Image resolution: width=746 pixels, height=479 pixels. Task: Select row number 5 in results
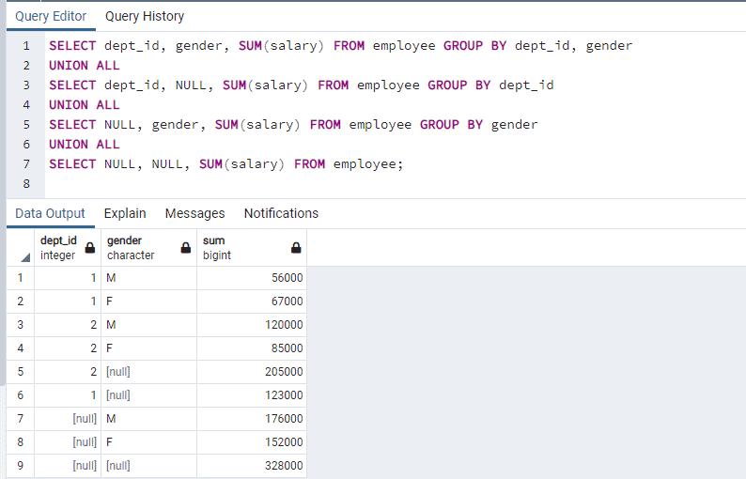[x=20, y=372]
